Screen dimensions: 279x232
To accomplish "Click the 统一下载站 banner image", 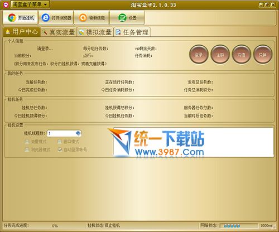I will point(193,143).
